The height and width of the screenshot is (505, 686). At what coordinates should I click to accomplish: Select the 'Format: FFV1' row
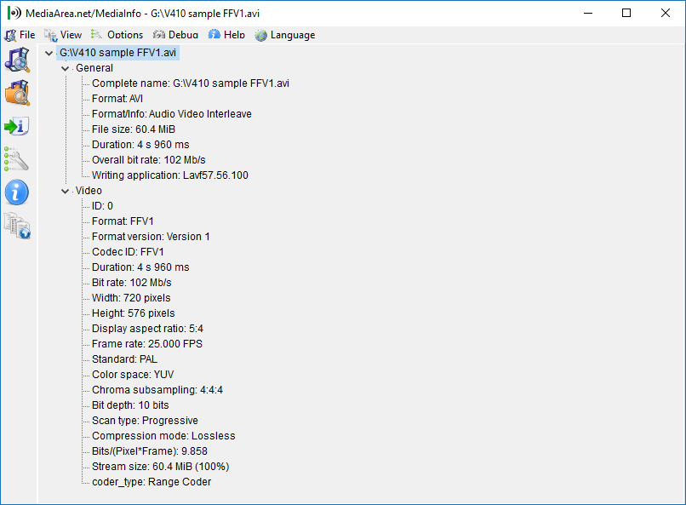click(x=123, y=221)
